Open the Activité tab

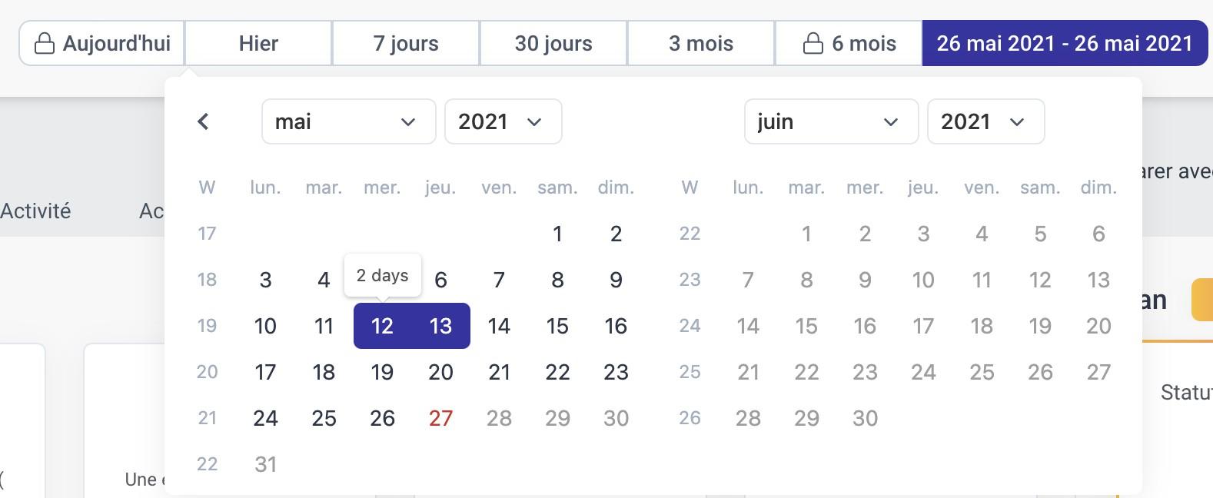point(35,211)
